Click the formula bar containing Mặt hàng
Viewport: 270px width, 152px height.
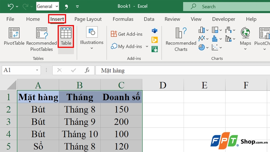click(183, 70)
